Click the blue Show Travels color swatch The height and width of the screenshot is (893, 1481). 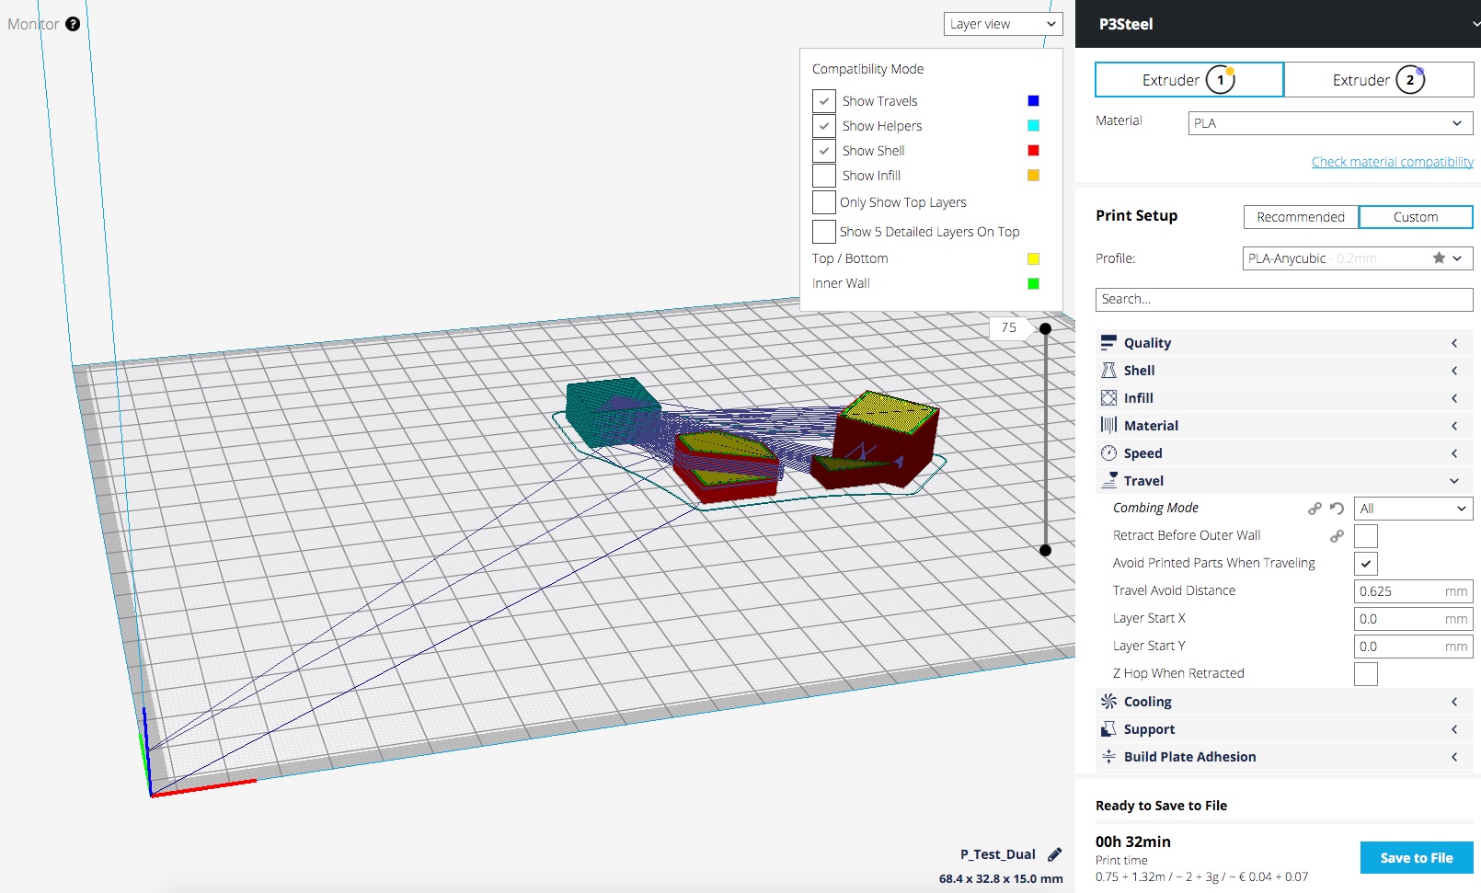click(1033, 101)
